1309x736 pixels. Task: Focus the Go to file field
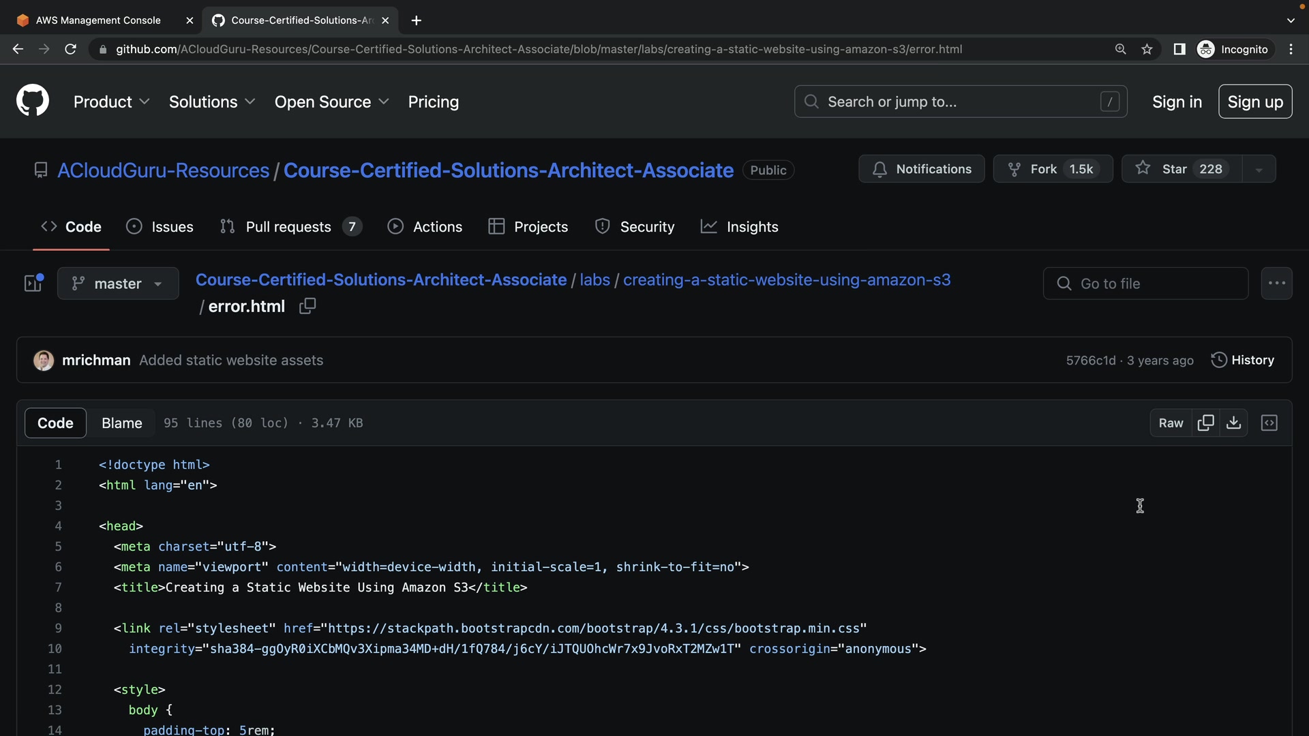[x=1145, y=283]
